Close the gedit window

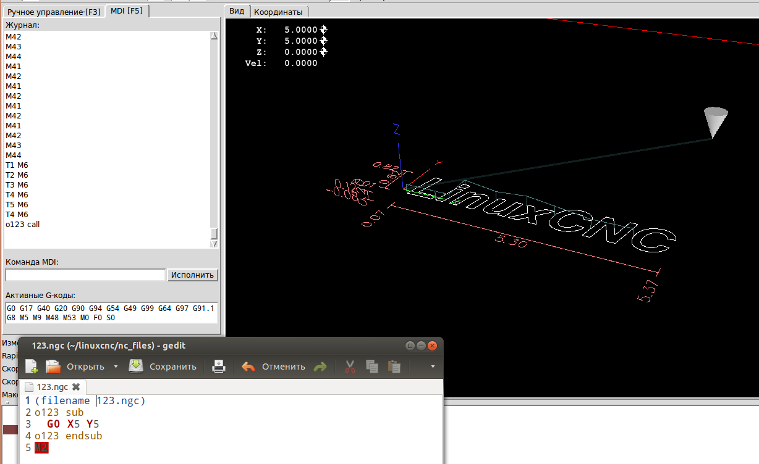pos(433,346)
